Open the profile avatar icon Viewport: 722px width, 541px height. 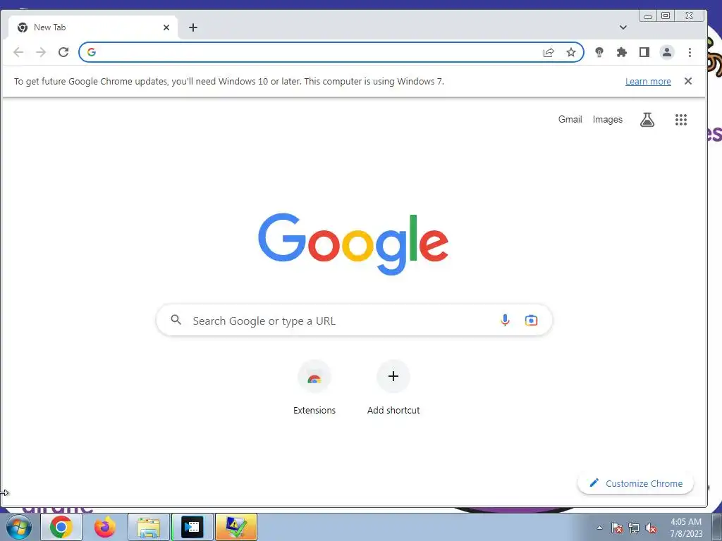point(667,52)
